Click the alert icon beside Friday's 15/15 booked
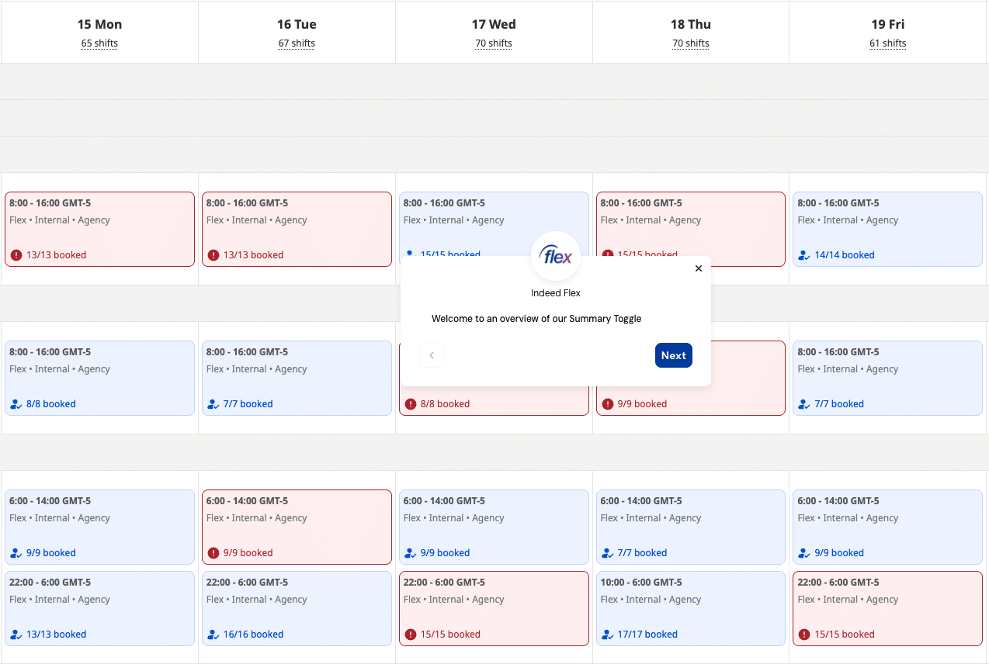Image resolution: width=989 pixels, height=664 pixels. 805,635
